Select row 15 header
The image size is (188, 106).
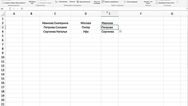pos(3,79)
